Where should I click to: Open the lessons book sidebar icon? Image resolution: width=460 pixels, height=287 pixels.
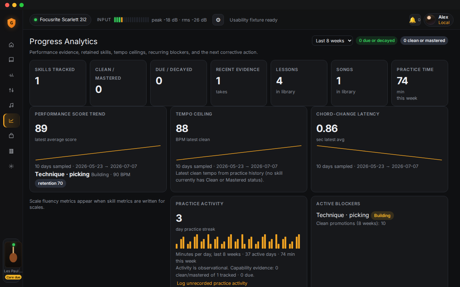click(x=11, y=60)
